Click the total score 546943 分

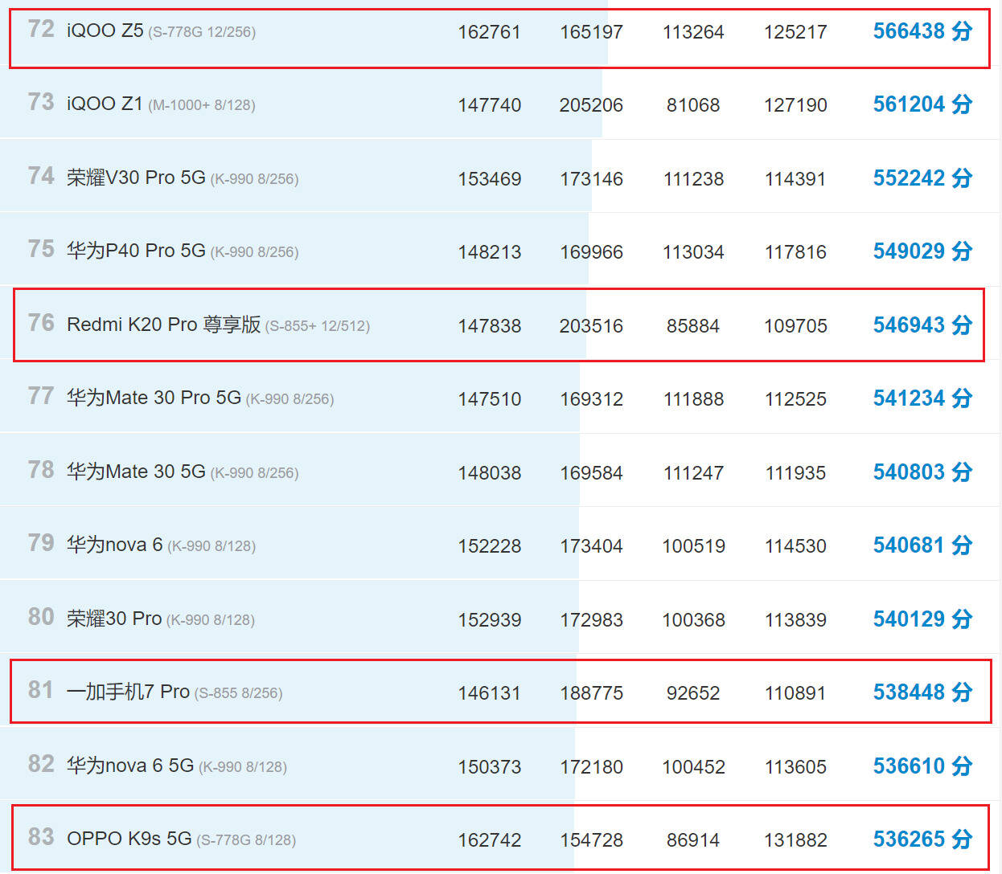pyautogui.click(x=922, y=325)
